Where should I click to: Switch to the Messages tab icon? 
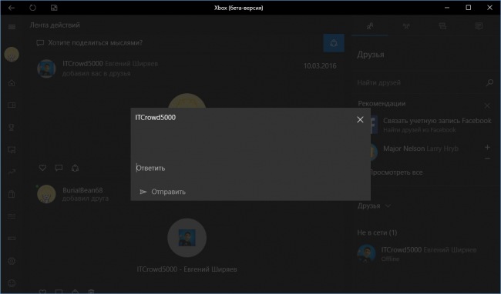pos(442,26)
